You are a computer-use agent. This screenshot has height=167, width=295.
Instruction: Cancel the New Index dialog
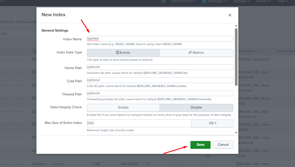(x=223, y=145)
